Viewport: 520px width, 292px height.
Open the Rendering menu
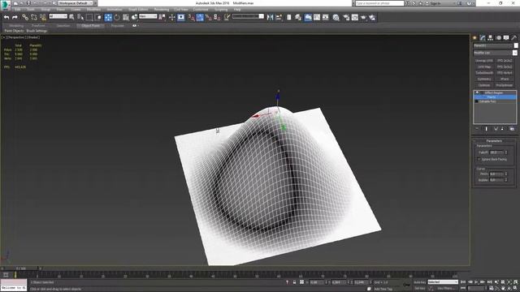pyautogui.click(x=161, y=10)
